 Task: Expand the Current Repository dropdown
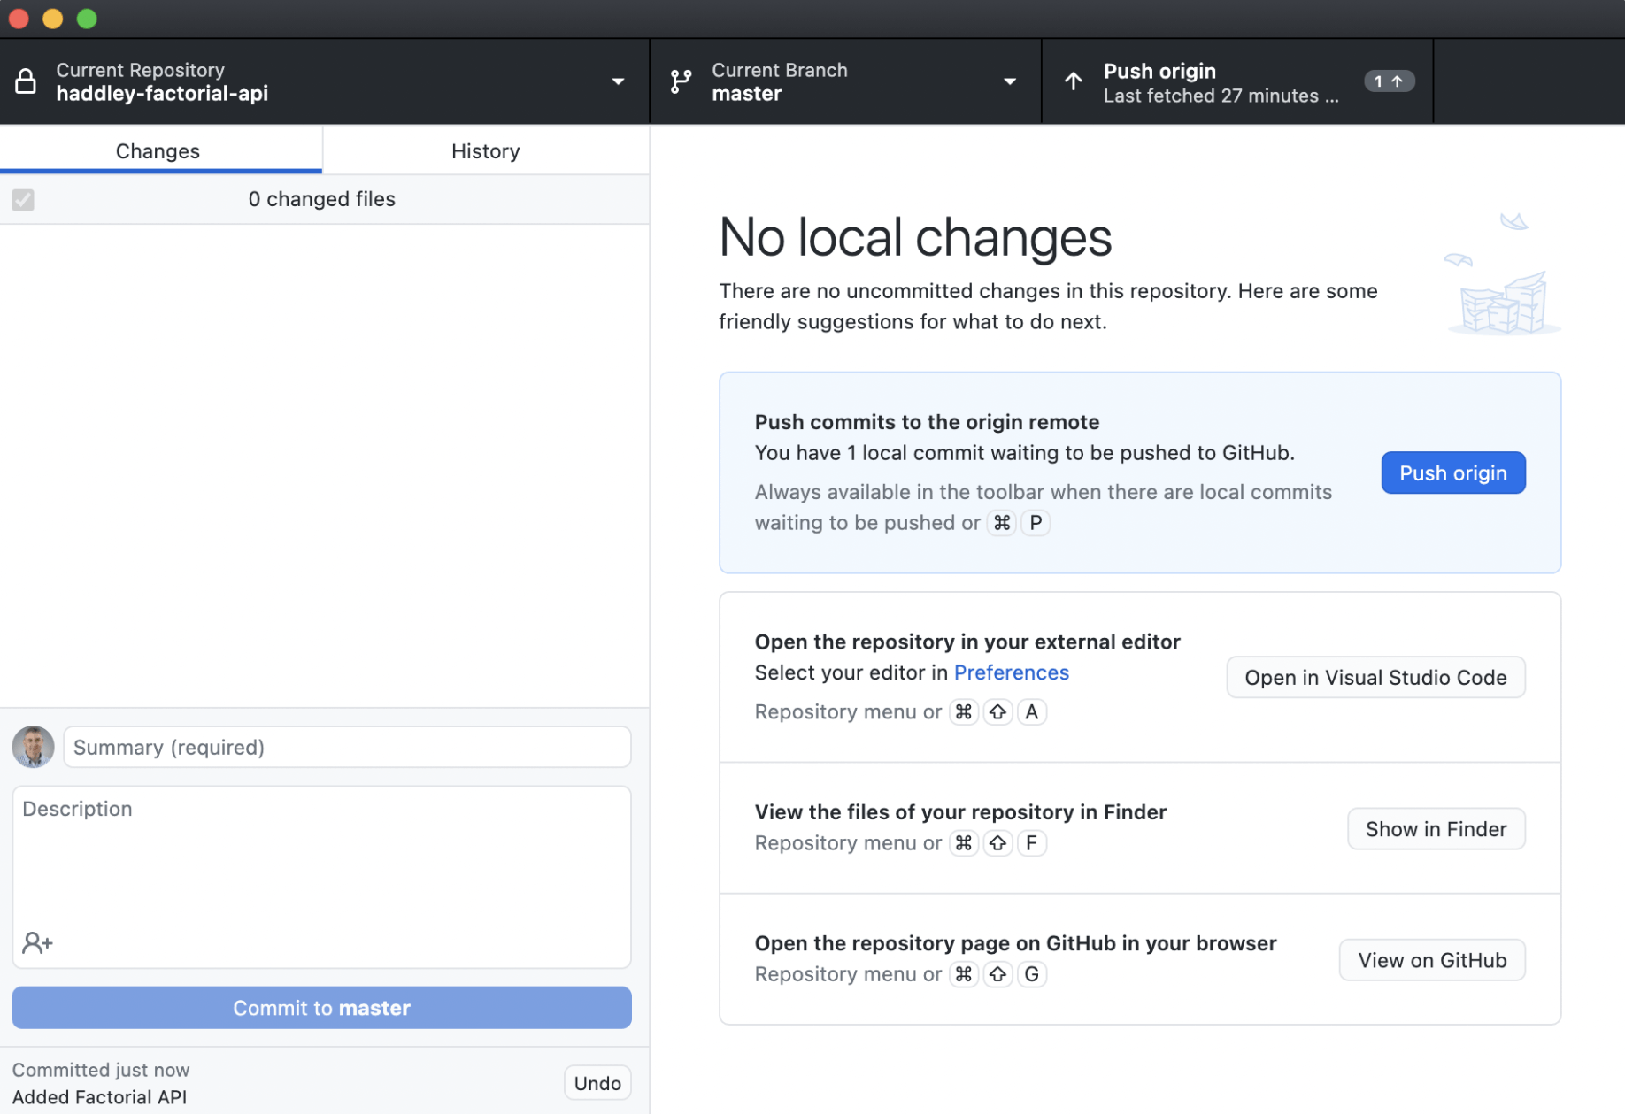pos(618,81)
